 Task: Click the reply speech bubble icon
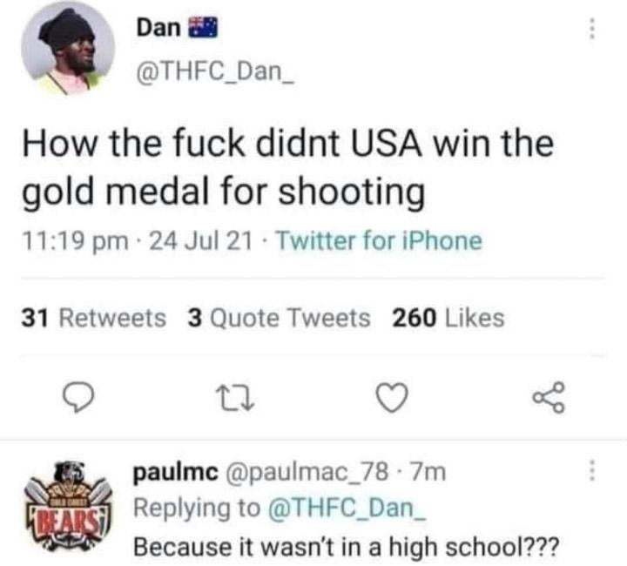(x=79, y=397)
